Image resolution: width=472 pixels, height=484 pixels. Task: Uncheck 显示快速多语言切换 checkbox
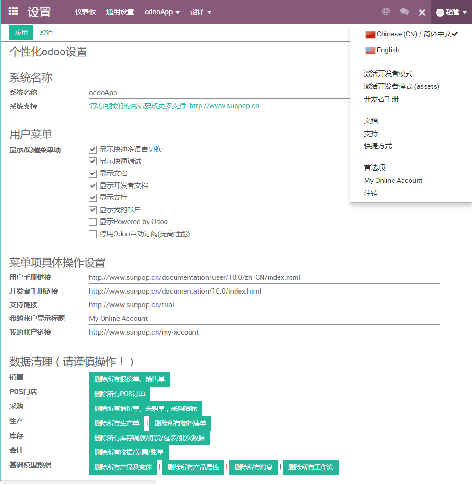[93, 149]
